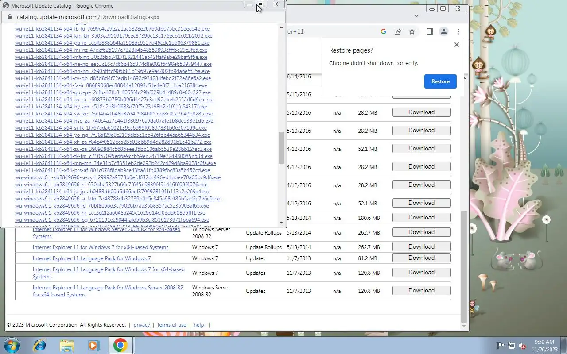Download the x64-yo-ng exe link
The height and width of the screenshot is (354, 567).
click(112, 135)
